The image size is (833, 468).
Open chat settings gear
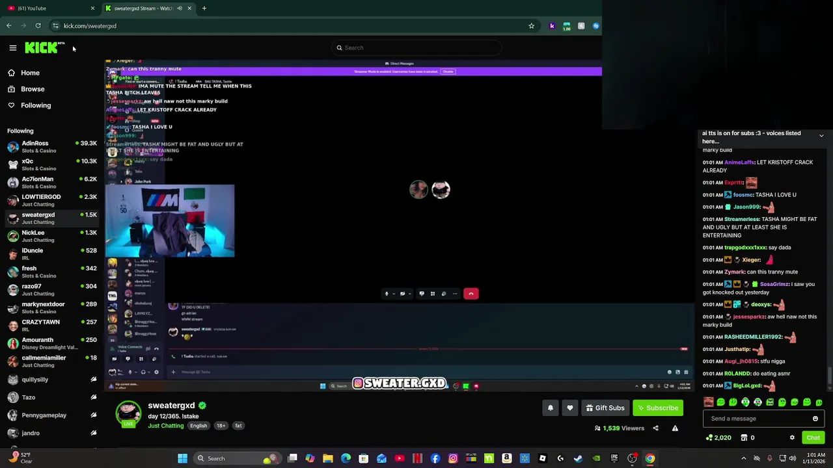[792, 438]
